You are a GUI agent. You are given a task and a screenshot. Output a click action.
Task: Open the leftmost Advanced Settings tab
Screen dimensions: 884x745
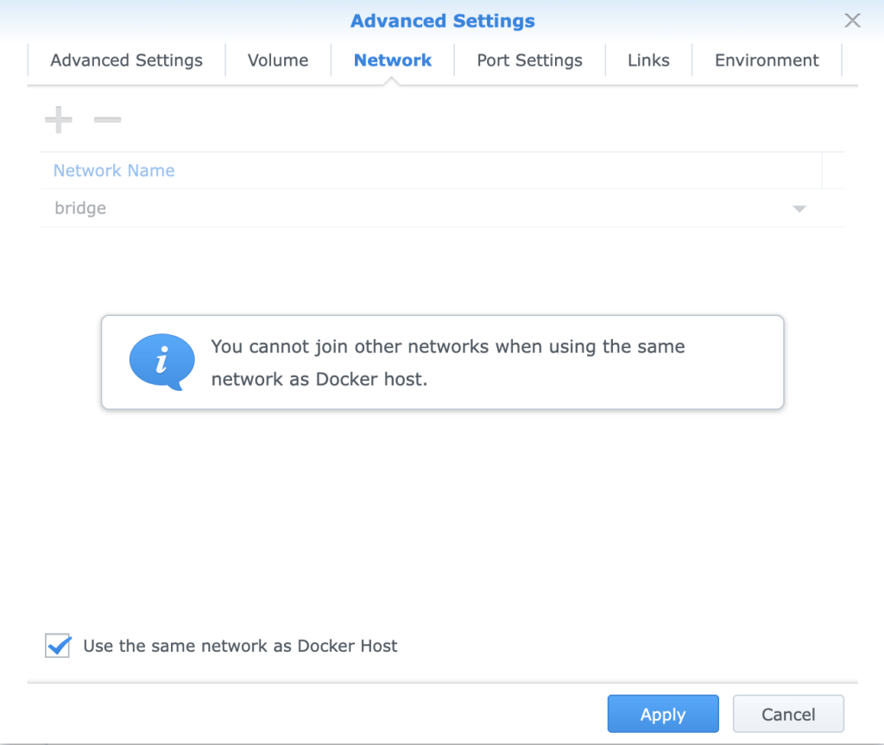coord(126,60)
